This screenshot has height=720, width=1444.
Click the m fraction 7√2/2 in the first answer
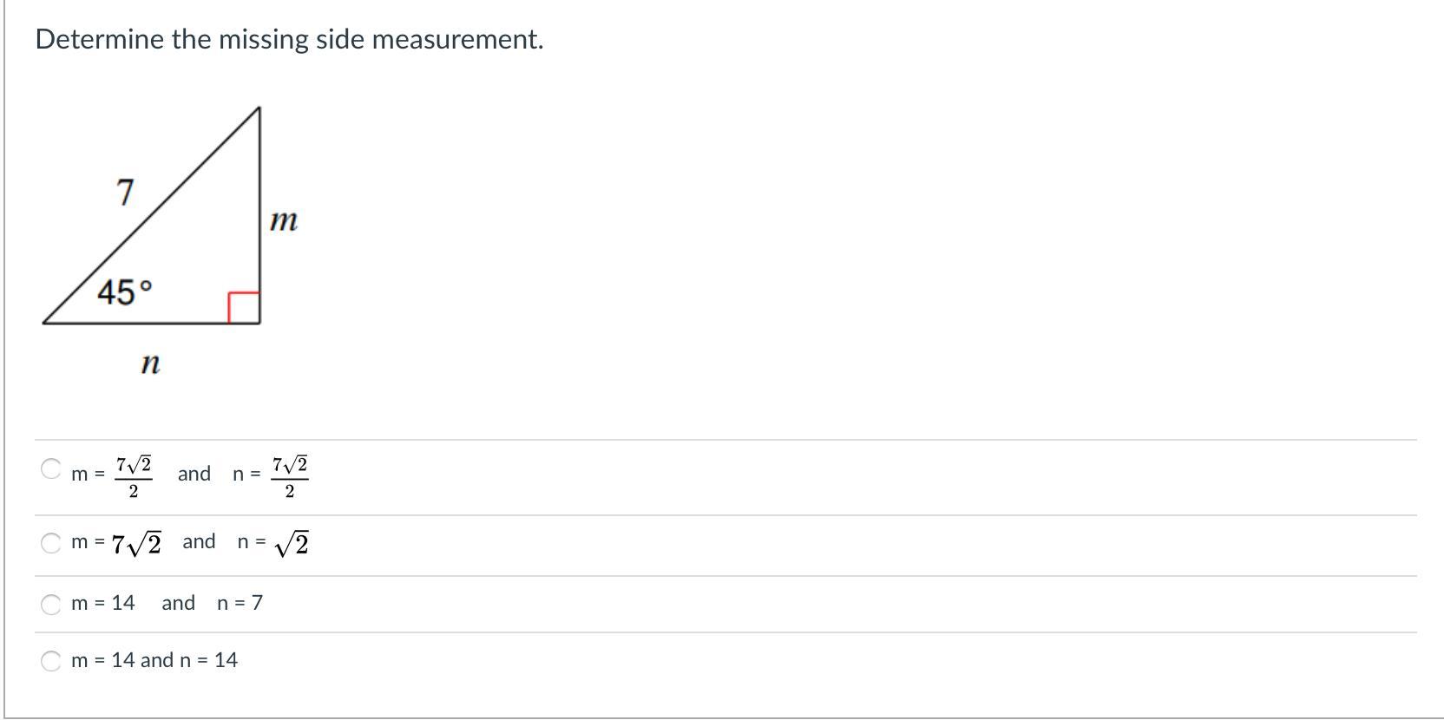pyautogui.click(x=134, y=475)
